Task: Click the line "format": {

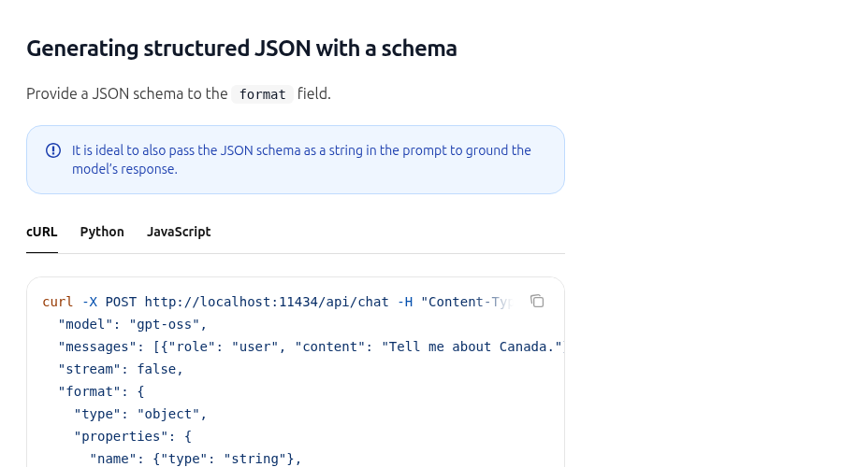Action: click(x=101, y=392)
